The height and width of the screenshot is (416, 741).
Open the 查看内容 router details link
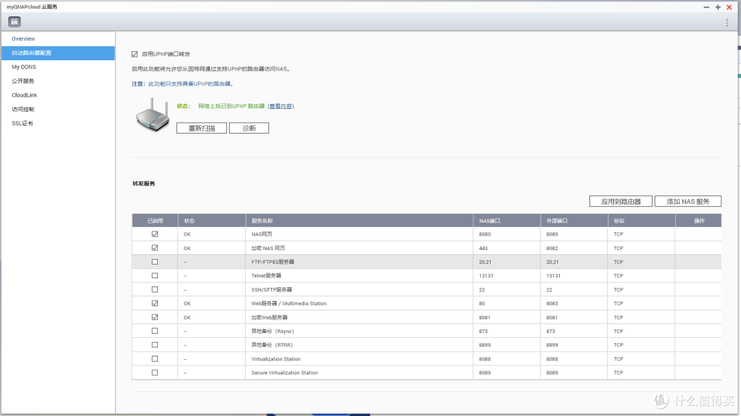(x=281, y=106)
